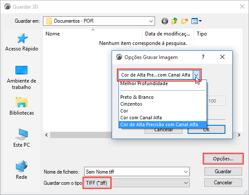
Task: Click the Opções... button
Action: coord(223,159)
